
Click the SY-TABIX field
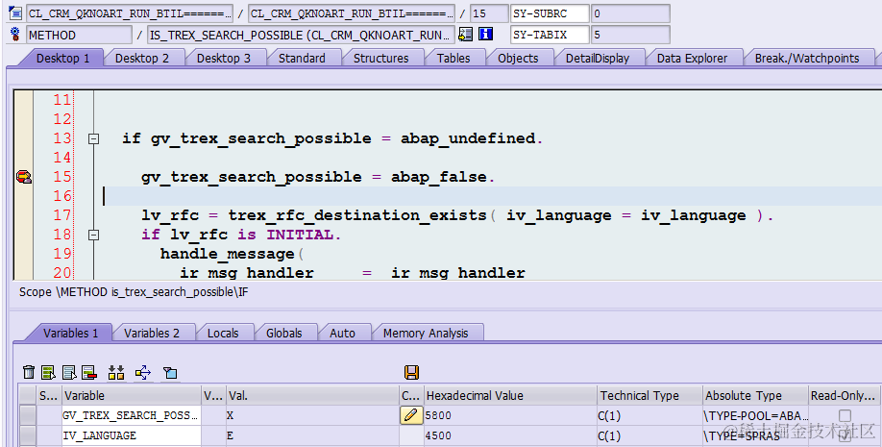(550, 35)
